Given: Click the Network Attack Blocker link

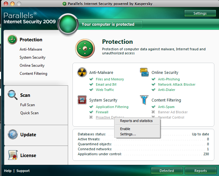Looking at the screenshot, I should 177,84.
